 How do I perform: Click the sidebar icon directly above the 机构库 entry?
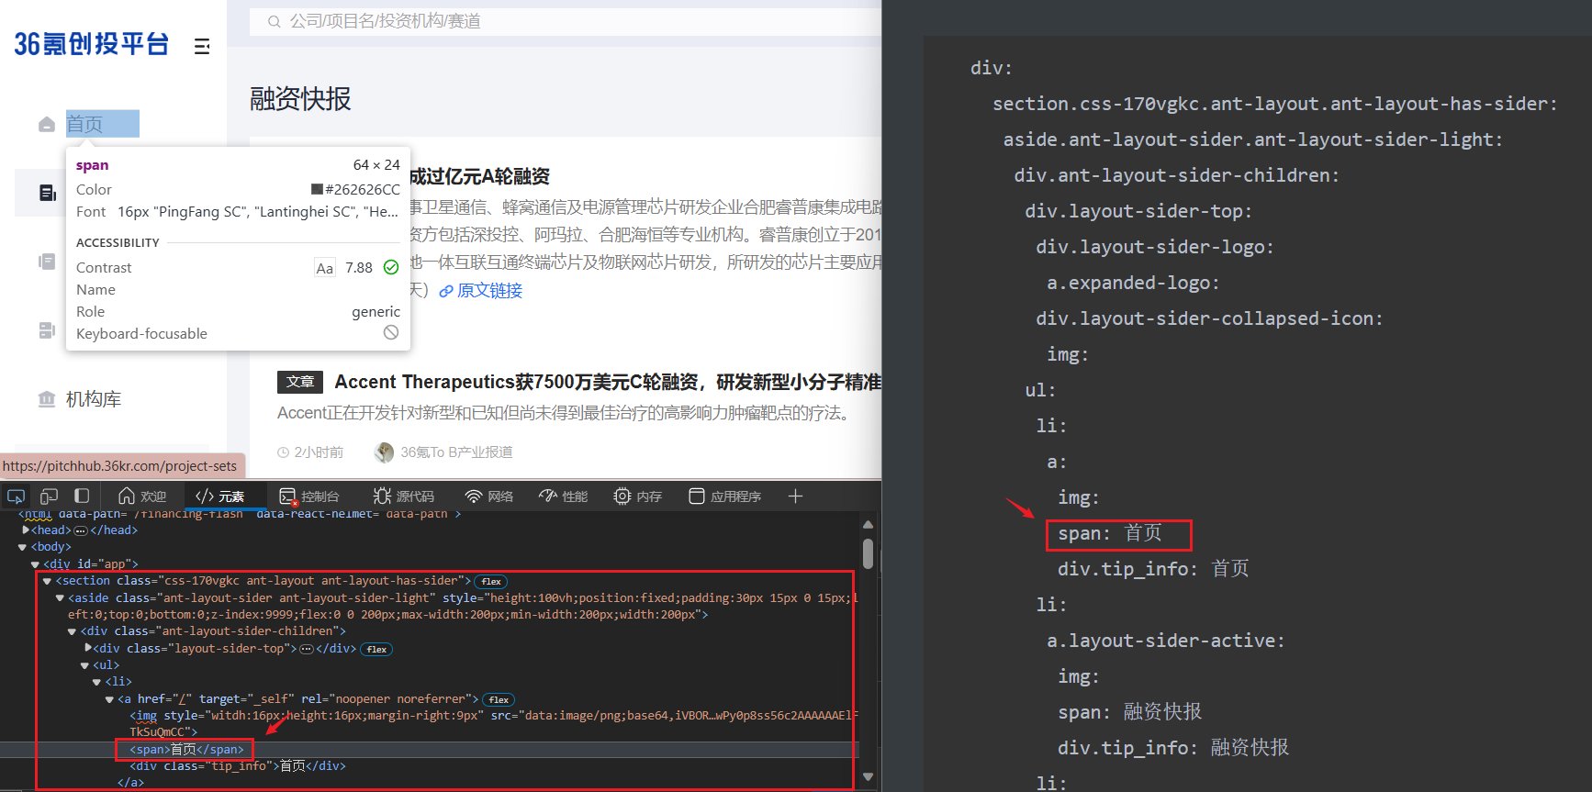pos(47,330)
